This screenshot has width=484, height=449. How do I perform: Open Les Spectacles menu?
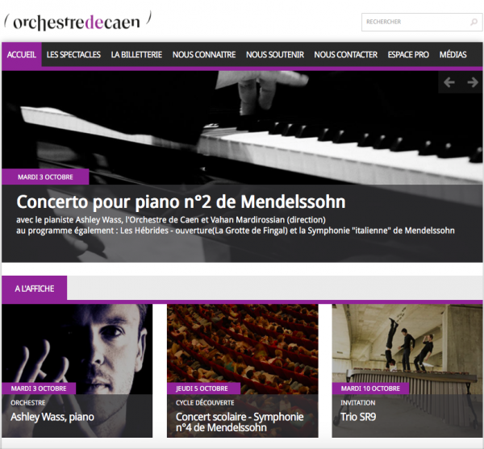pyautogui.click(x=73, y=55)
